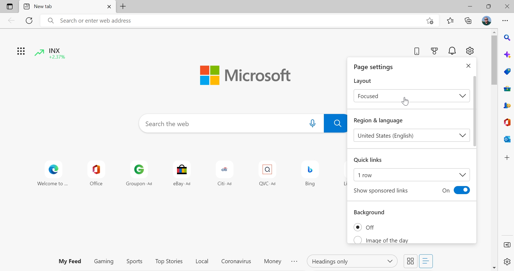Screen dimensions: 514x271
Task: Open the app launcher grid icon
Action: coord(21,51)
